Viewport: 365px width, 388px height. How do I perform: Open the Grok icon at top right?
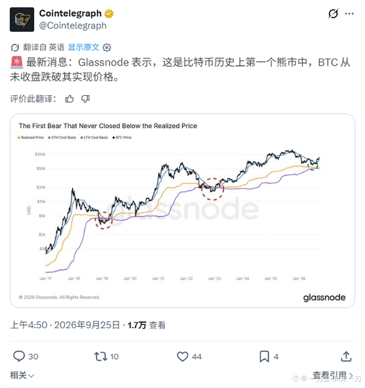pos(333,14)
